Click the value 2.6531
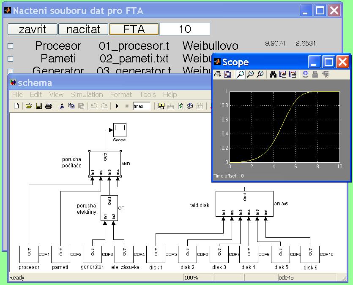This screenshot has width=353, height=285. 306,43
